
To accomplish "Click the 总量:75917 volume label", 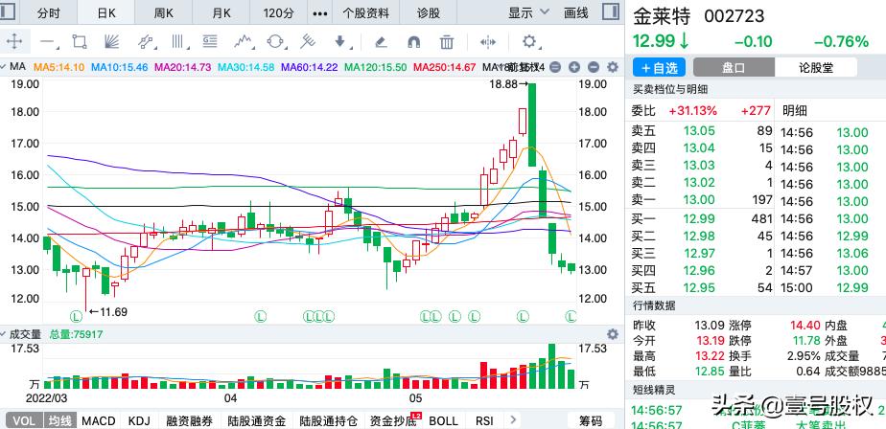I will tap(77, 334).
